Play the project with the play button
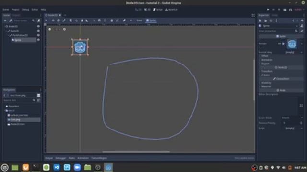The width and height of the screenshot is (307, 172). pyautogui.click(x=268, y=10)
